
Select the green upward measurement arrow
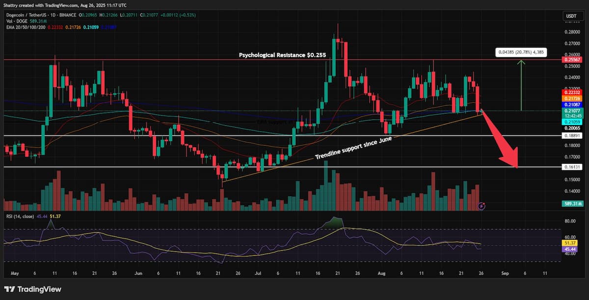coord(521,85)
